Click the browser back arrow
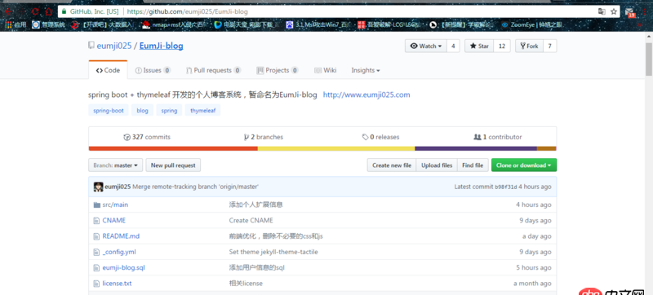 click(7, 11)
